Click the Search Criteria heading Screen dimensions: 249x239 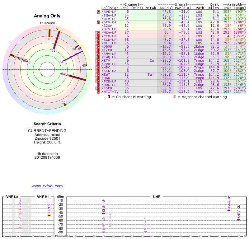point(47,124)
